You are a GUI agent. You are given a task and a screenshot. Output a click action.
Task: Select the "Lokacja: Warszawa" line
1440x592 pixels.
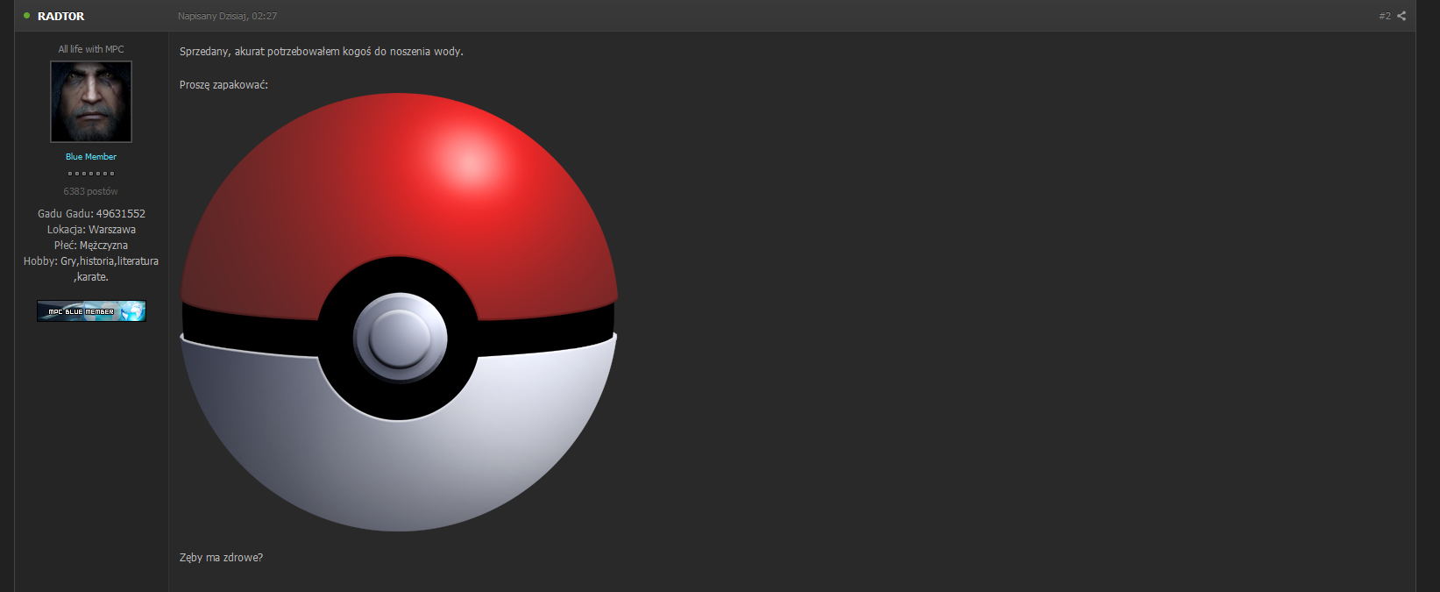91,230
